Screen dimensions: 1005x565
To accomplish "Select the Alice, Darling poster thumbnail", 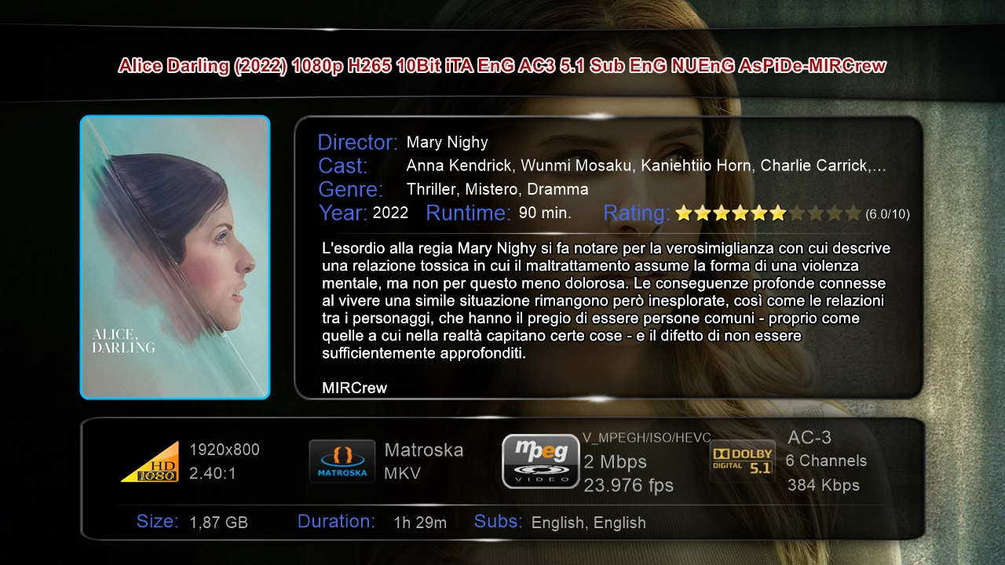I will (x=175, y=257).
